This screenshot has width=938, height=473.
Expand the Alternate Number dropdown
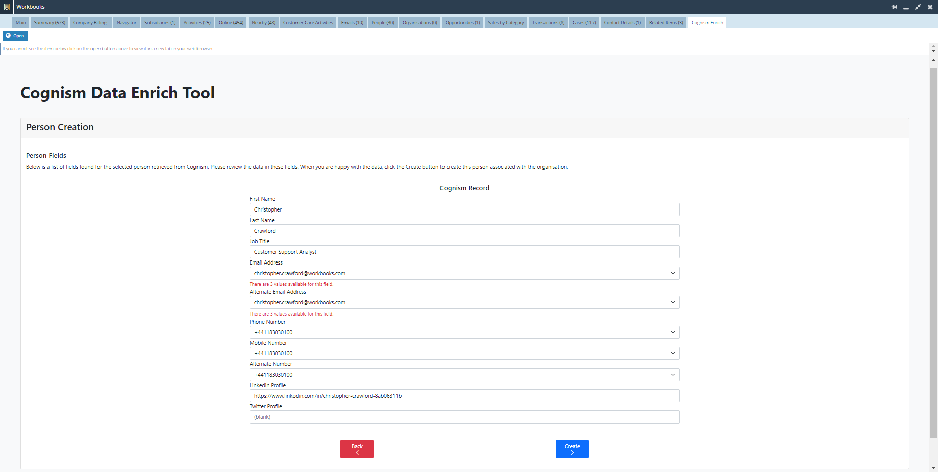tap(464, 375)
